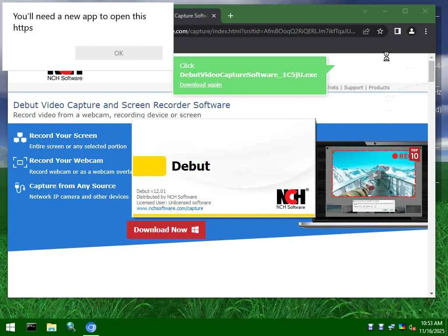Open Command Prompt from taskbar
Image resolution: width=448 pixels, height=336 pixels.
coord(31,327)
